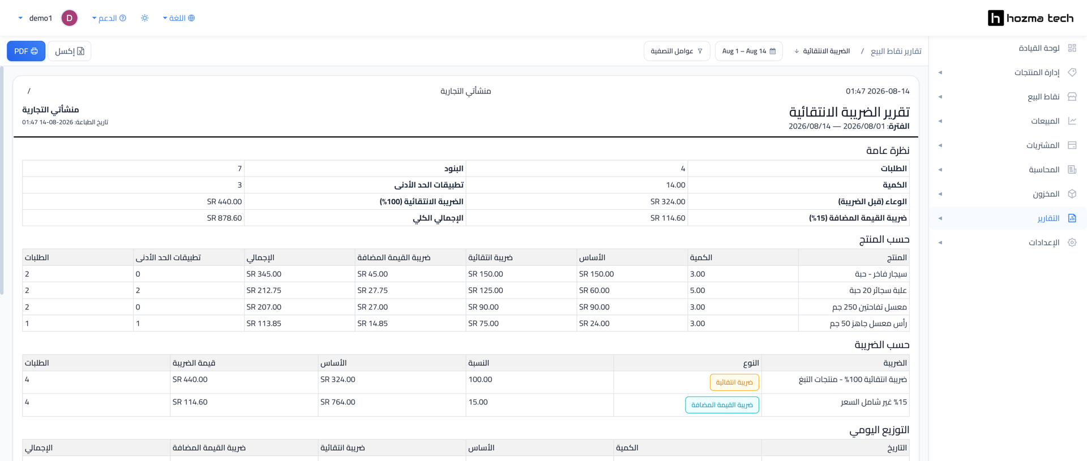
Task: Open the الدعم support dropdown
Action: click(x=109, y=18)
